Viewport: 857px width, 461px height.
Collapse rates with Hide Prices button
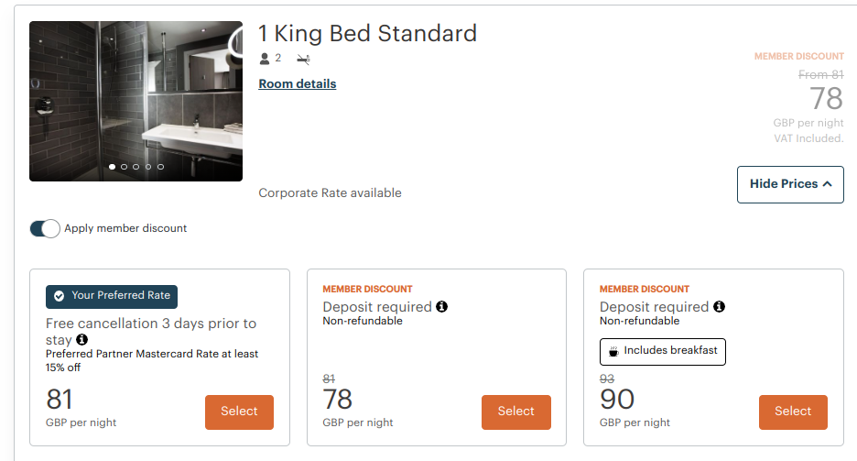point(790,184)
